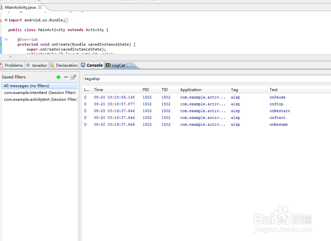331x241 pixels.
Task: Click the tag:alsp filter search field
Action: 207,79
